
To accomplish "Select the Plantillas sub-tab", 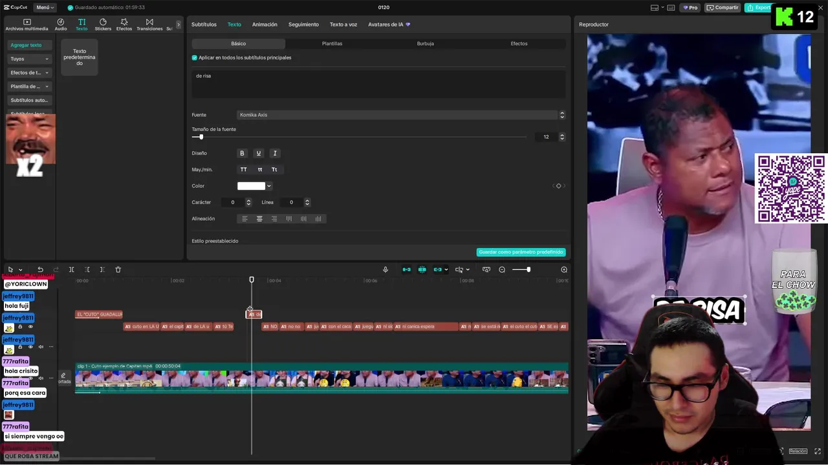I will tap(332, 43).
